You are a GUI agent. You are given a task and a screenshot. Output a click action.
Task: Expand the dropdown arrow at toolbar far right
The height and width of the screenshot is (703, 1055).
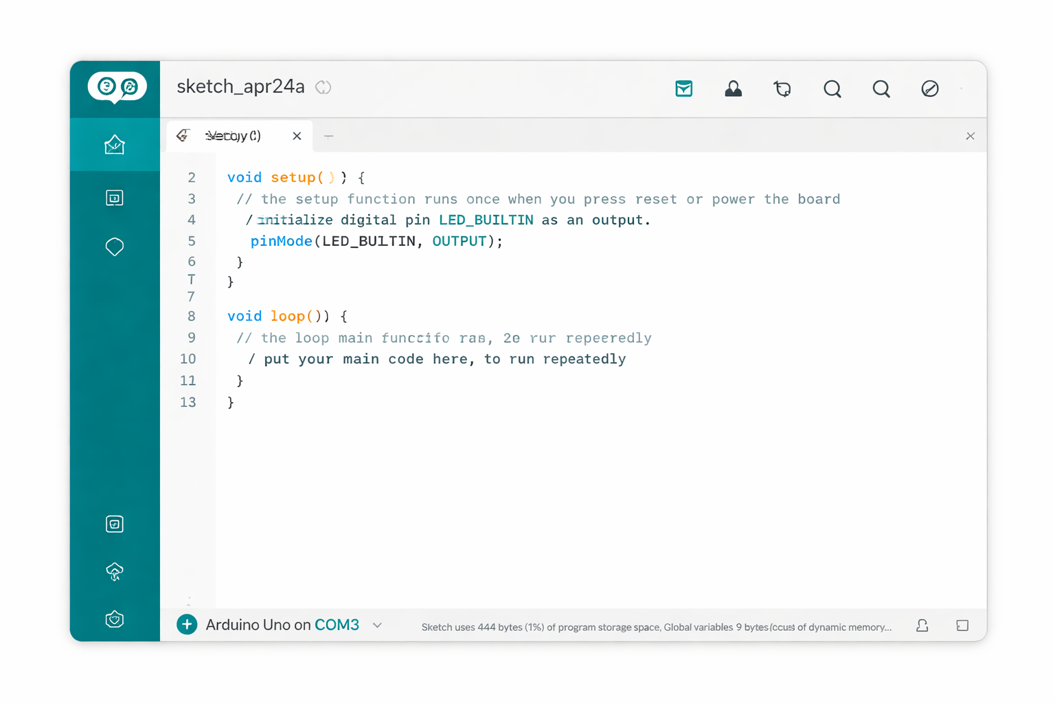point(960,89)
